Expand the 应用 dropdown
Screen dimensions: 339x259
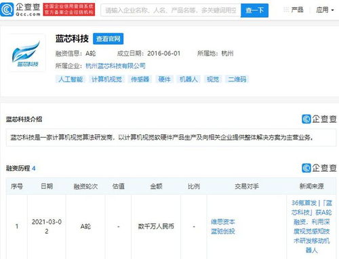click(x=325, y=9)
